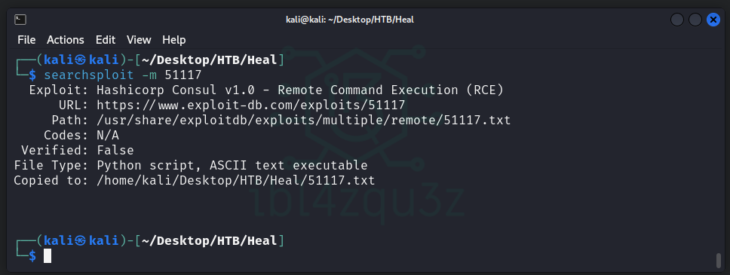730x275 pixels.
Task: Close the terminal window
Action: pos(713,20)
